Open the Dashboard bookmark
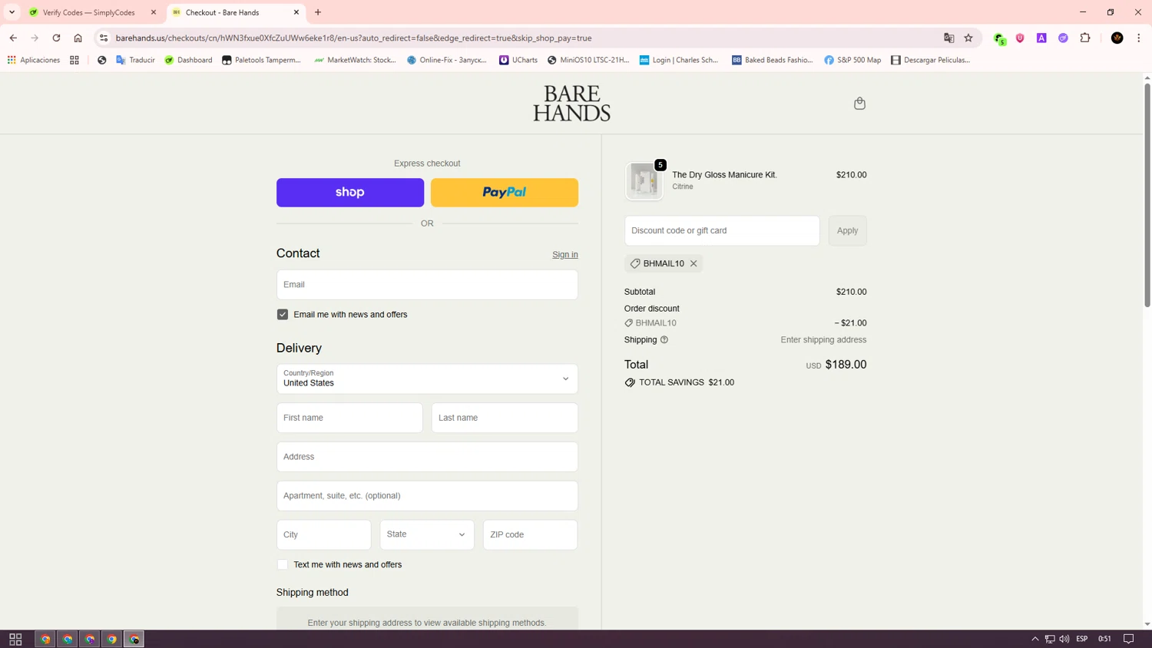Screen dimensions: 1152x648 [188, 60]
